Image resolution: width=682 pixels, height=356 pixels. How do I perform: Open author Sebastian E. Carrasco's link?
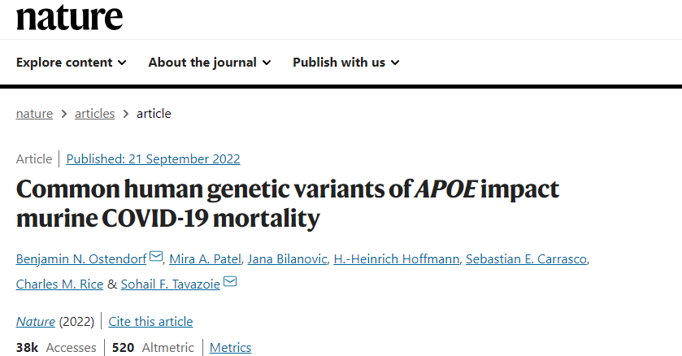[526, 259]
